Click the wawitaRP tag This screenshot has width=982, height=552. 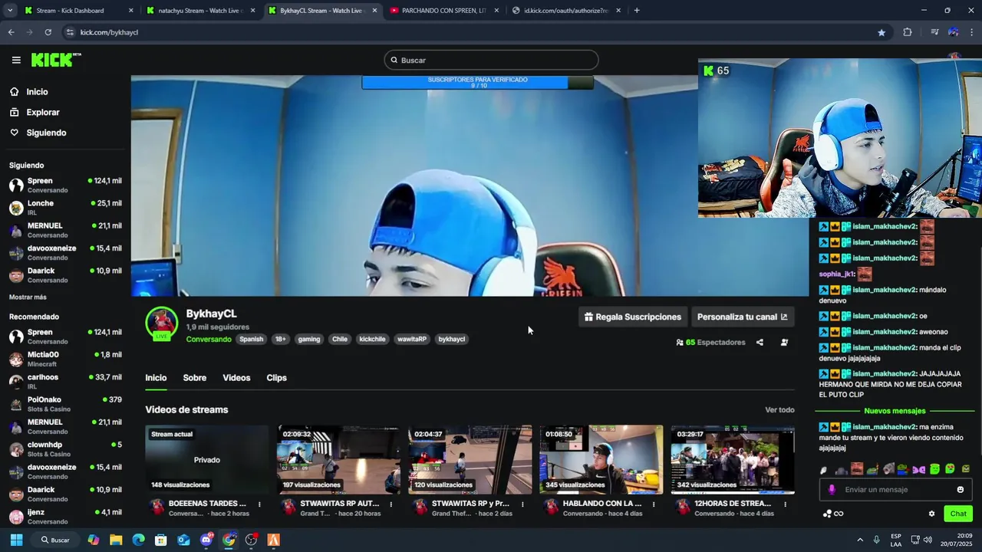pyautogui.click(x=412, y=339)
